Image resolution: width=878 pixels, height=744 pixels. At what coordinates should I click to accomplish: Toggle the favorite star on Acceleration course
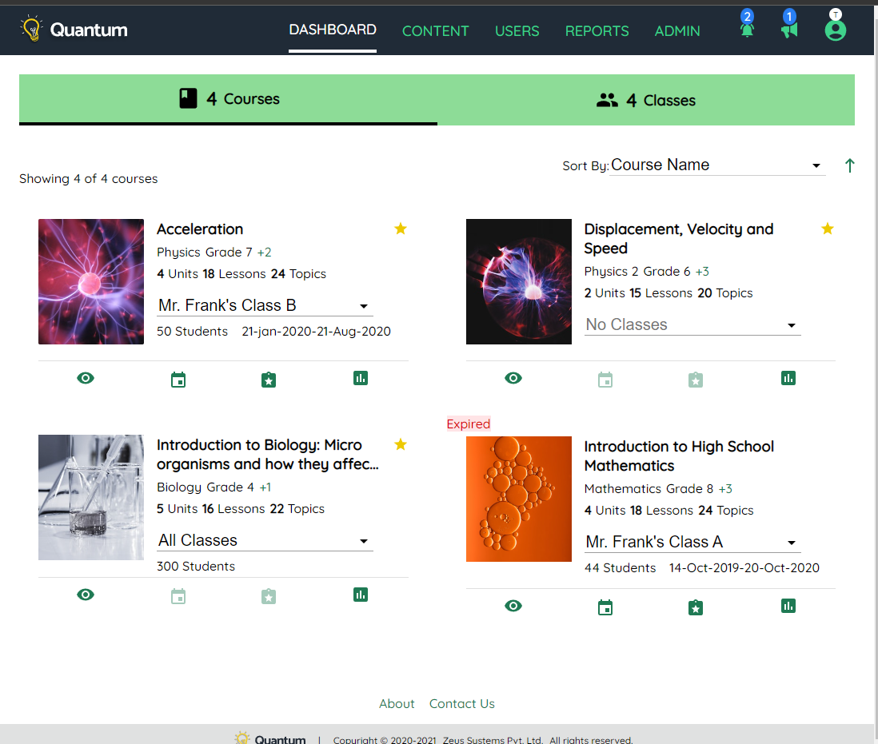click(400, 229)
